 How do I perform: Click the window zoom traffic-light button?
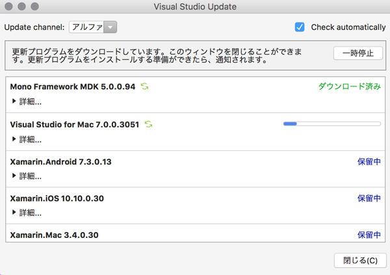(34, 7)
